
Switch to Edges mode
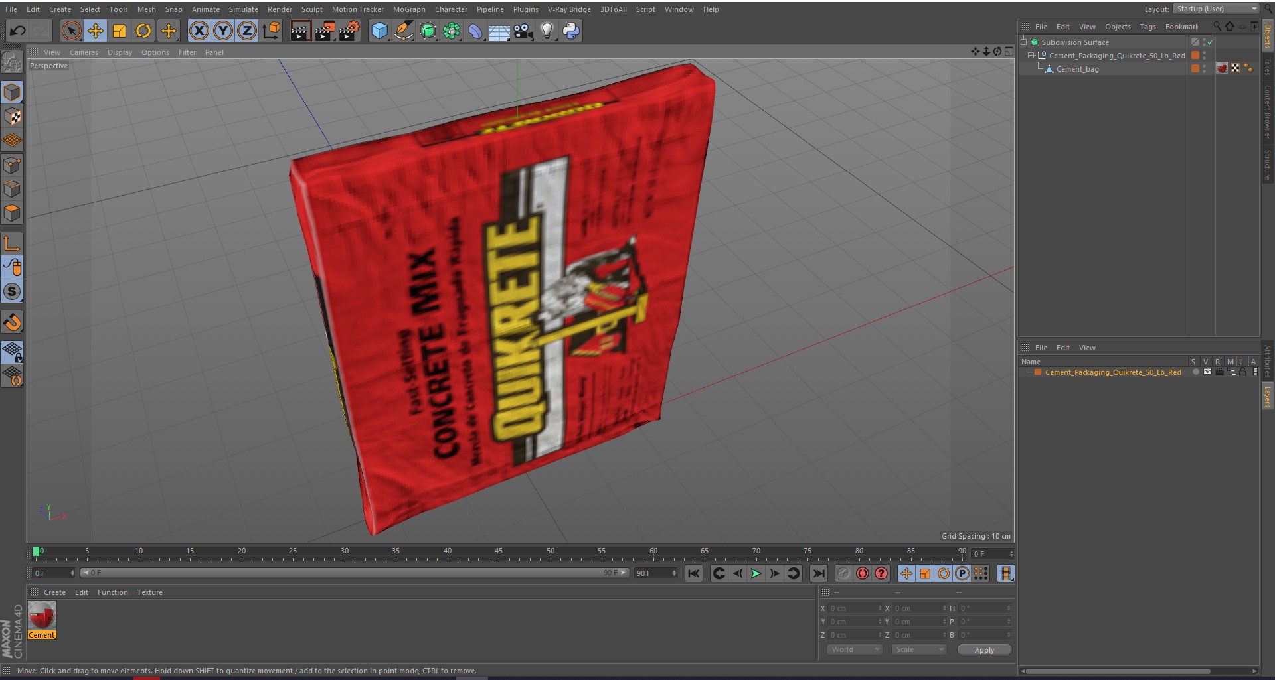[x=12, y=189]
